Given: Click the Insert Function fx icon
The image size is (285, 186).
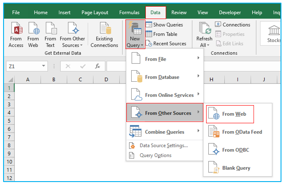Looking at the screenshot, I should pyautogui.click(x=98, y=66).
